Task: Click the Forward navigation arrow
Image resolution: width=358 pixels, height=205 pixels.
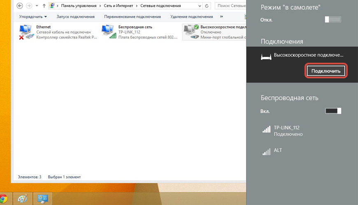Action: pyautogui.click(x=29, y=6)
